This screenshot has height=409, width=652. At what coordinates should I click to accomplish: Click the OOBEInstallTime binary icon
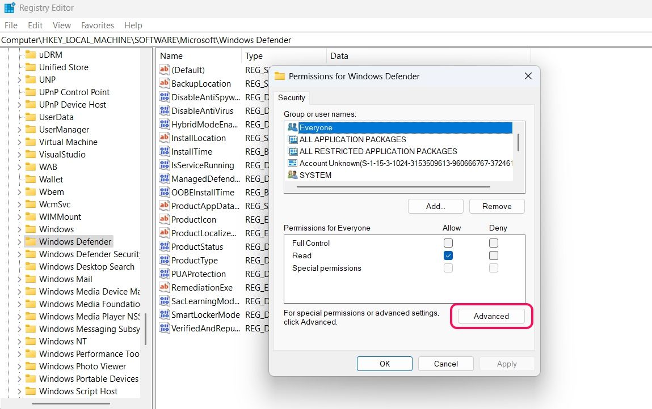click(x=164, y=192)
